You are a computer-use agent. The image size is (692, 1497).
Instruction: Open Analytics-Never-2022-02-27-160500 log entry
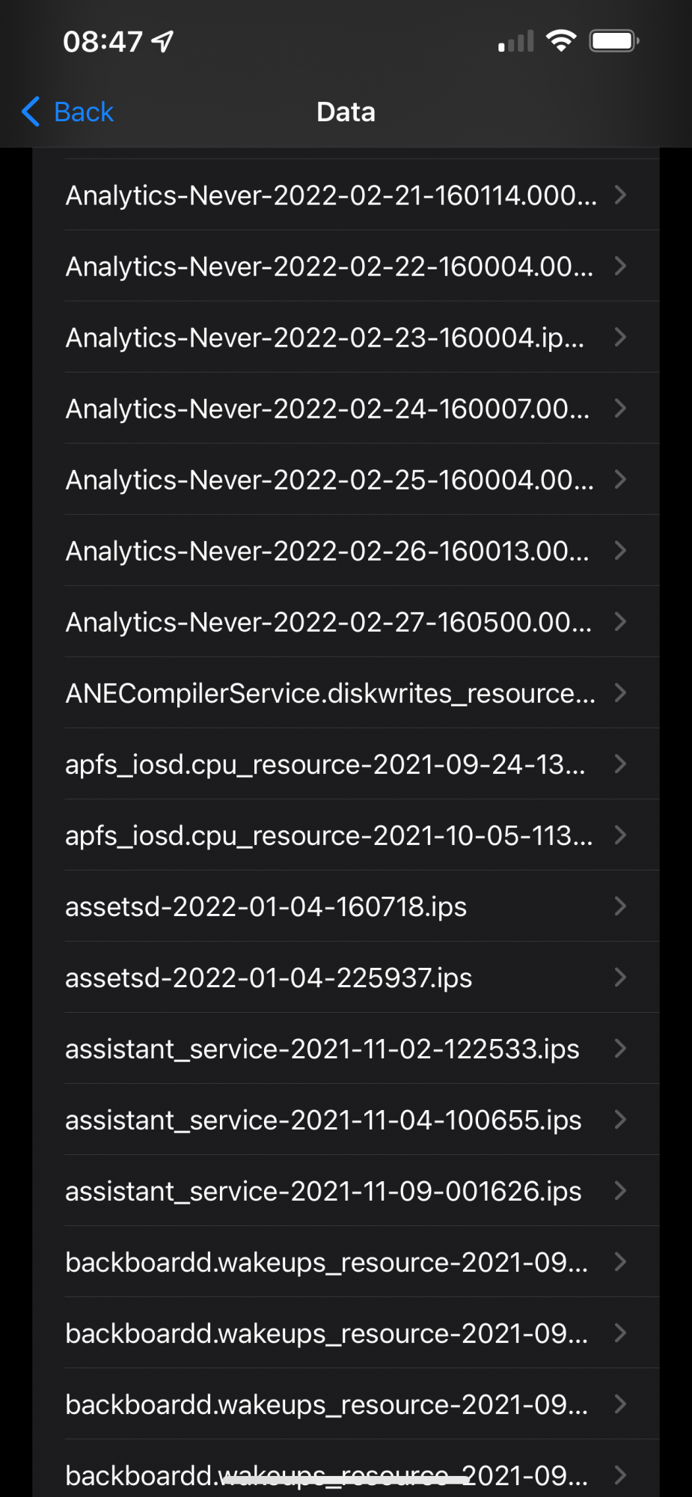329,622
